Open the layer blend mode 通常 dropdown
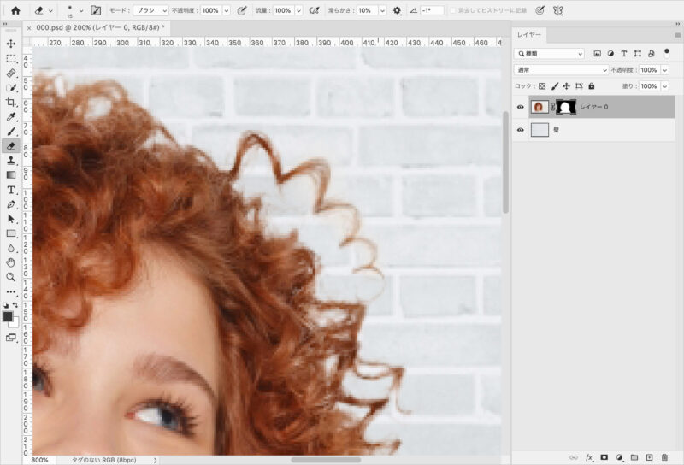 pos(561,70)
